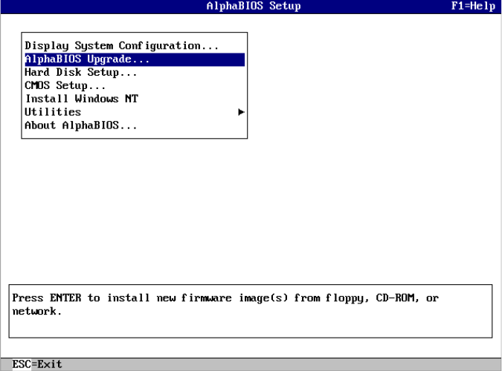The image size is (502, 371).
Task: Select Install Windows NT option
Action: tap(135, 99)
